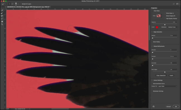Choose the subtract from selection mode icon
181x110 pixels.
pyautogui.click(x=13, y=4)
